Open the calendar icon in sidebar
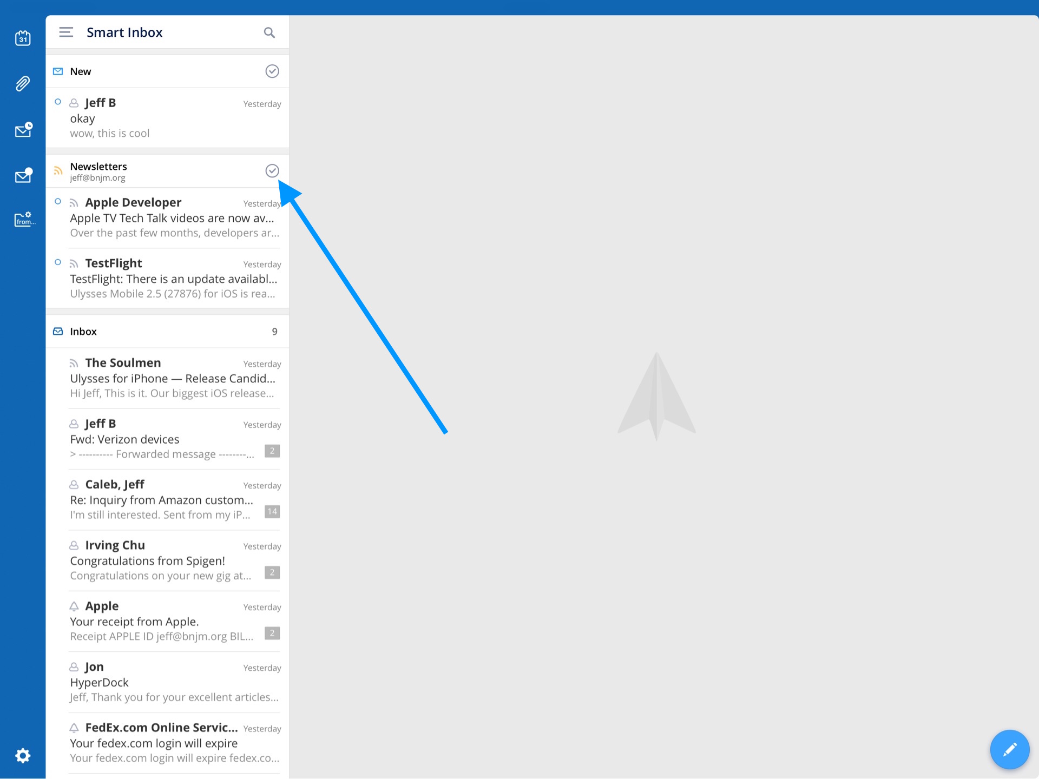The width and height of the screenshot is (1039, 779). pyautogui.click(x=23, y=38)
